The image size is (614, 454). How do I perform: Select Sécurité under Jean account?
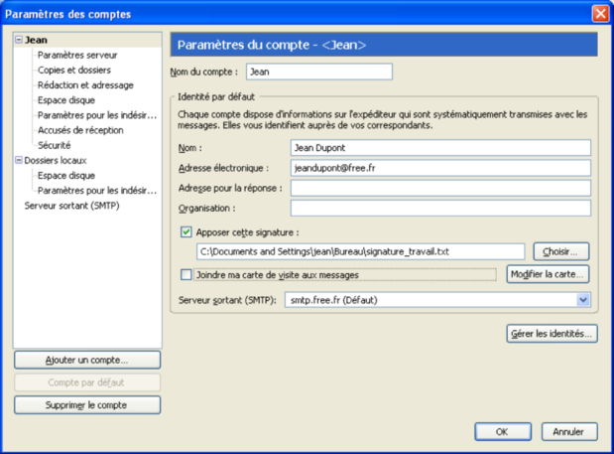point(54,145)
